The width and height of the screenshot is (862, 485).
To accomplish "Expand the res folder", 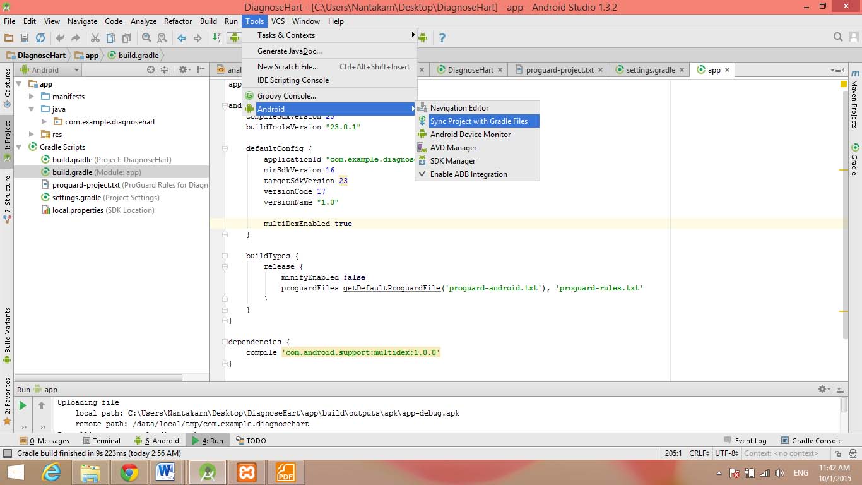I will (x=32, y=135).
